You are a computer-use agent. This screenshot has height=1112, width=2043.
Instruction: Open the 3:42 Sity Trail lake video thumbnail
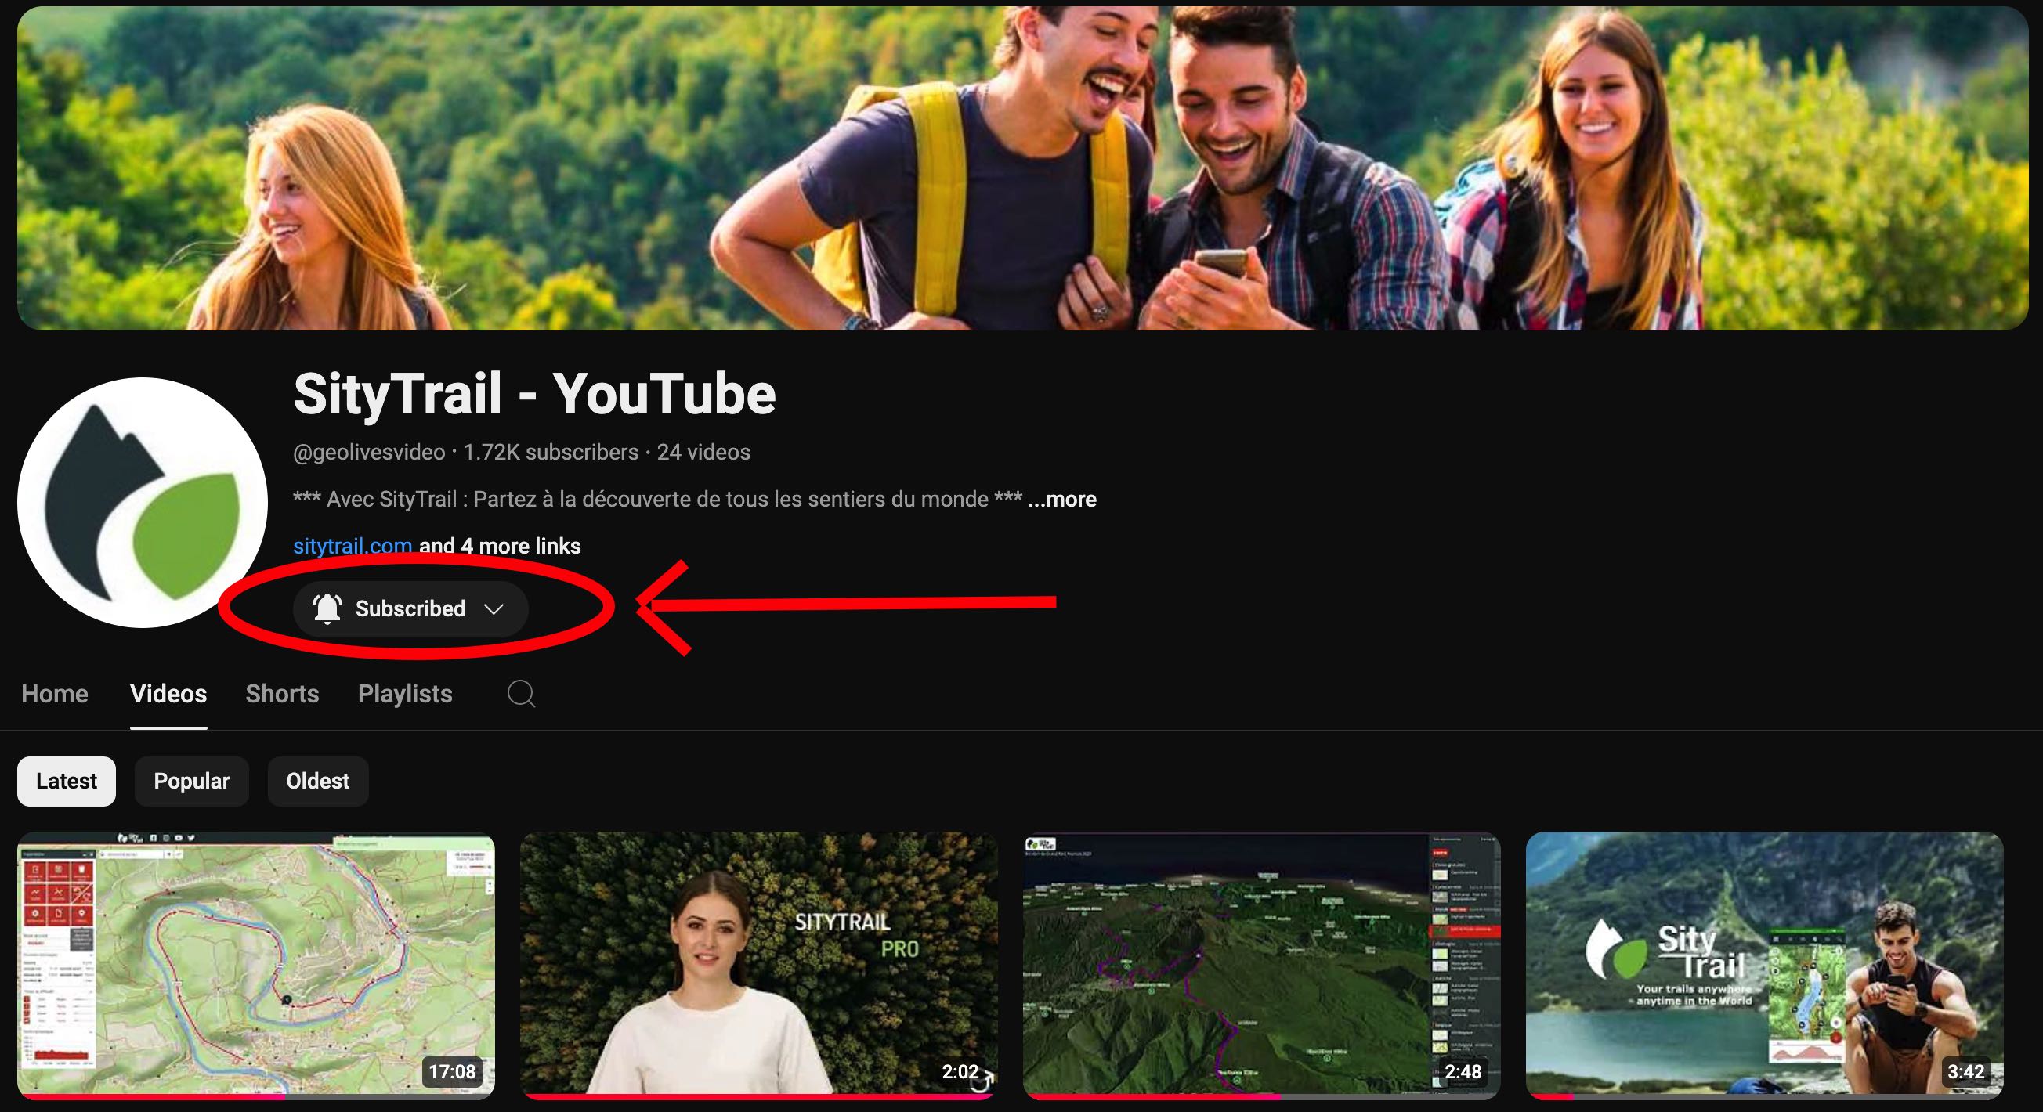[1765, 965]
